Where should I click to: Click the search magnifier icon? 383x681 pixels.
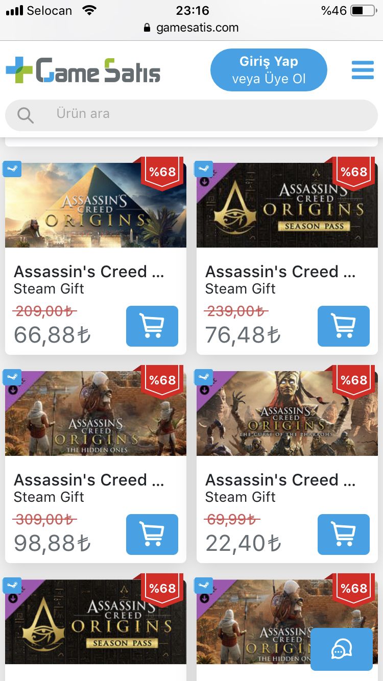click(25, 115)
